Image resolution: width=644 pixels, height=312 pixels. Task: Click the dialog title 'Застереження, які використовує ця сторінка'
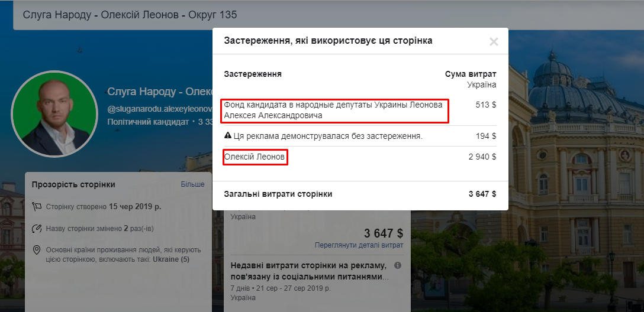328,41
